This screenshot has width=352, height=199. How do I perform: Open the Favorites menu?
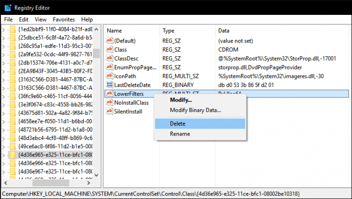[x=64, y=20]
